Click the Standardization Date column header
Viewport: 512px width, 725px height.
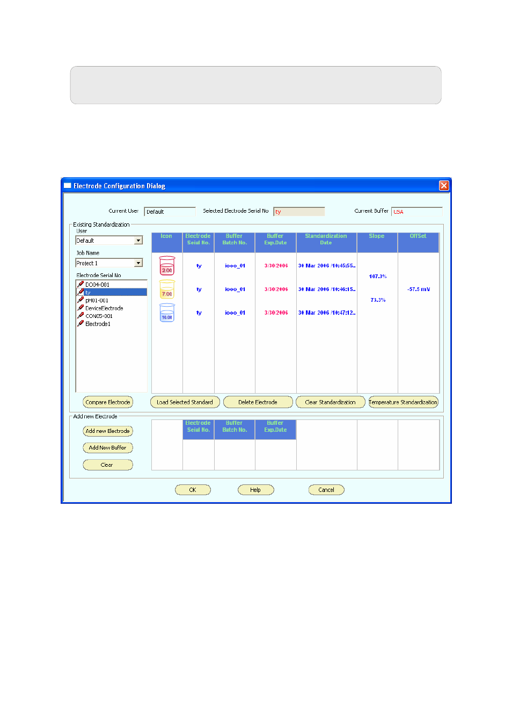pyautogui.click(x=326, y=242)
